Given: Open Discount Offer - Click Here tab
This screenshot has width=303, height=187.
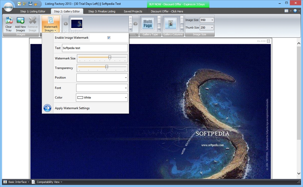Looking at the screenshot, I should (167, 11).
